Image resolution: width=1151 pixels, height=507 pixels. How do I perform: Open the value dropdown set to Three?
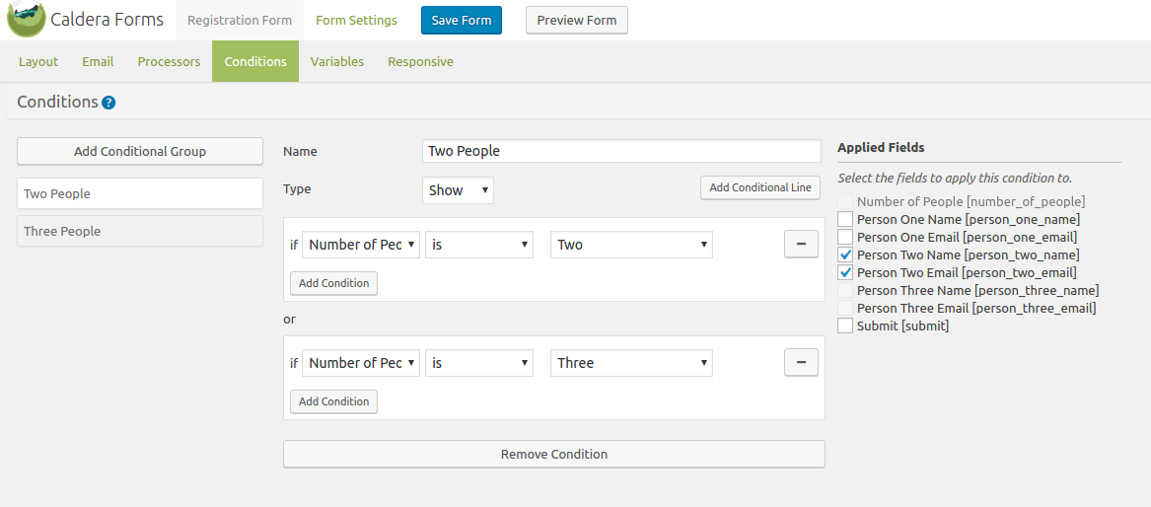[631, 363]
